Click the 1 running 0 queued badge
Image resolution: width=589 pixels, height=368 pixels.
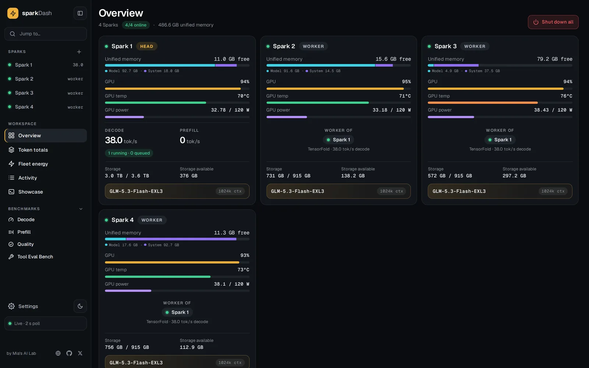(x=129, y=153)
